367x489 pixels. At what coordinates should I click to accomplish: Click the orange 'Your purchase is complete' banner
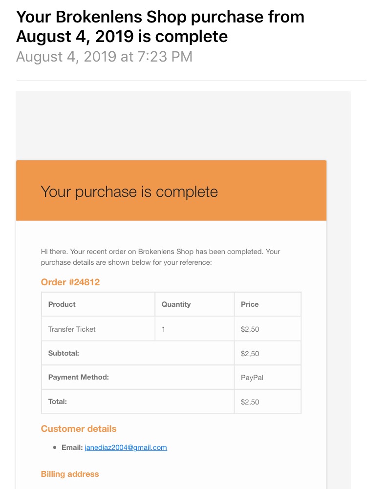click(x=171, y=191)
